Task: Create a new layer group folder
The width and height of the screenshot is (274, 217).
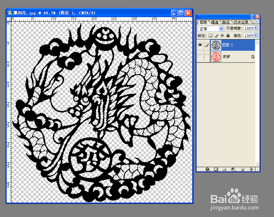Action: pyautogui.click(x=224, y=169)
